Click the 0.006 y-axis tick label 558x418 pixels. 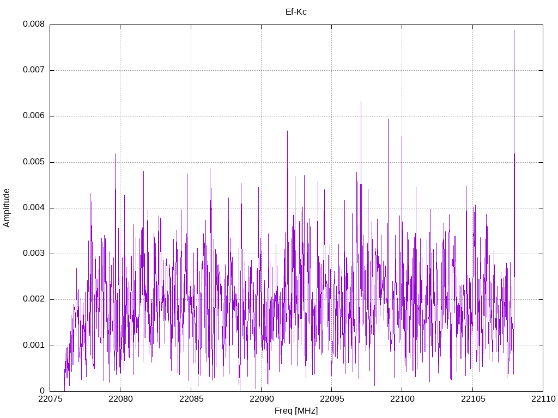[34, 116]
